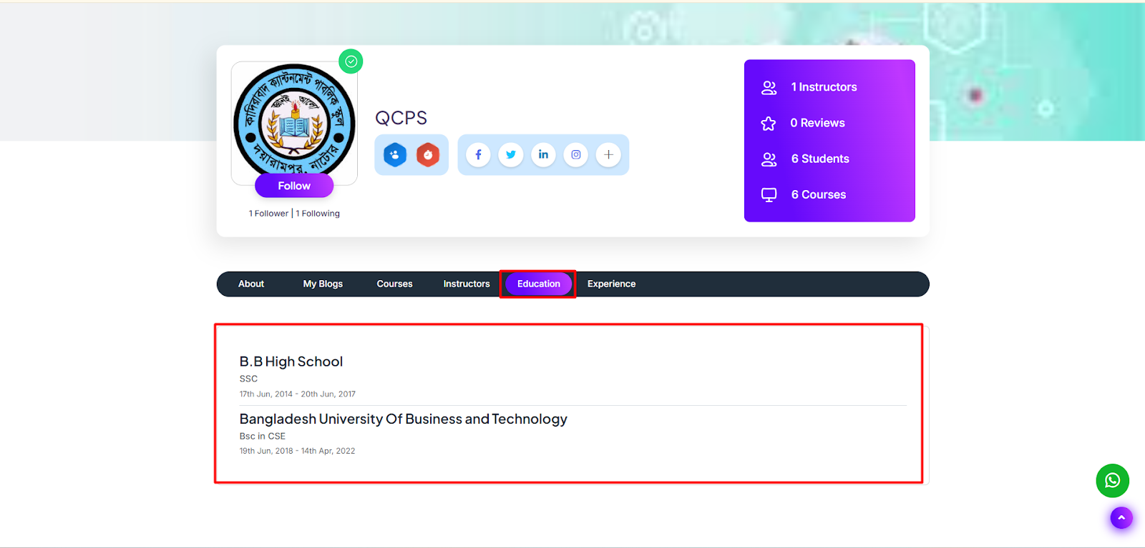
Task: Open the green WhatsApp chat icon
Action: point(1112,481)
